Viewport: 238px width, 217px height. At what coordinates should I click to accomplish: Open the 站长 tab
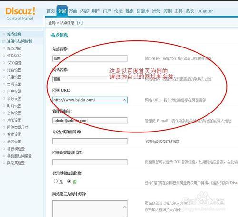(190, 11)
